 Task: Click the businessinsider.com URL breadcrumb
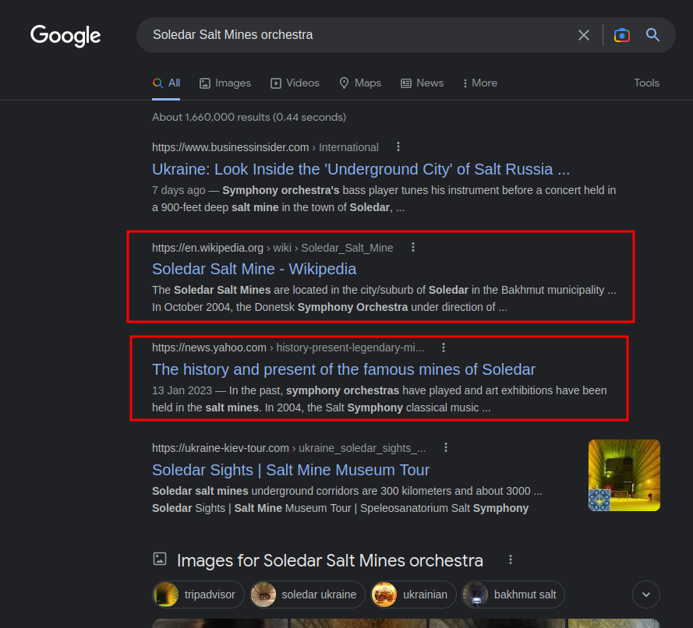coord(265,147)
